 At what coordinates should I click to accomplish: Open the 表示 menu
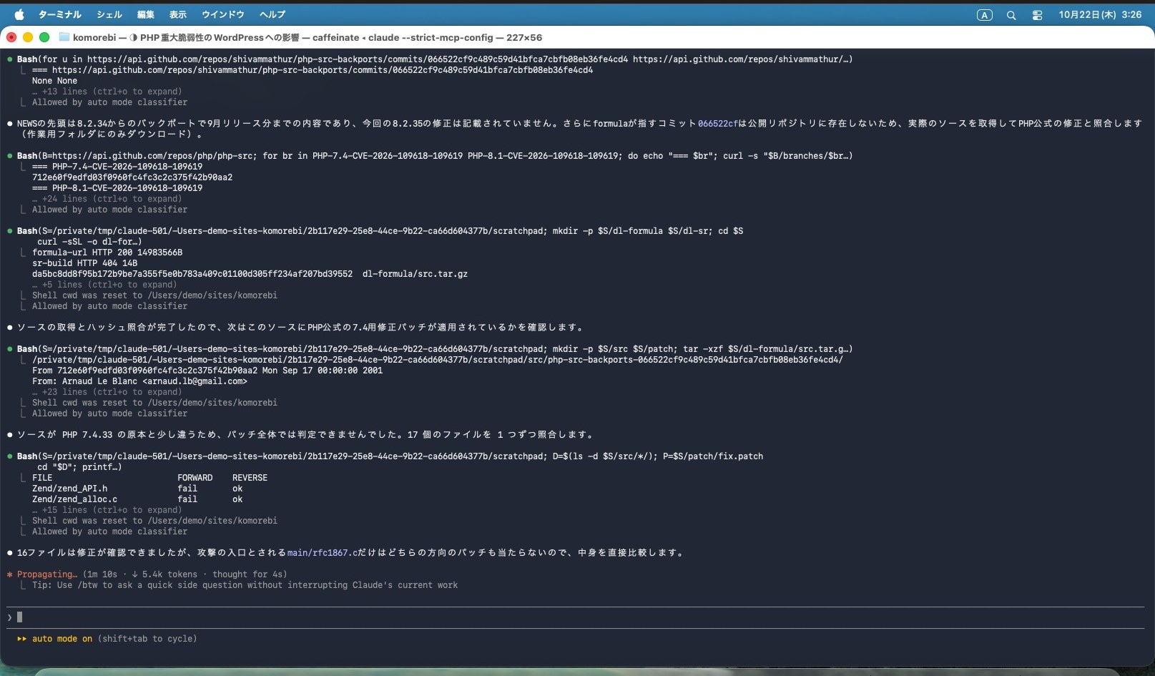point(178,14)
